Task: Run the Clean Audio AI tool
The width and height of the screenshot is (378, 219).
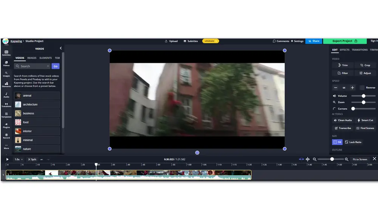Action: point(343,120)
